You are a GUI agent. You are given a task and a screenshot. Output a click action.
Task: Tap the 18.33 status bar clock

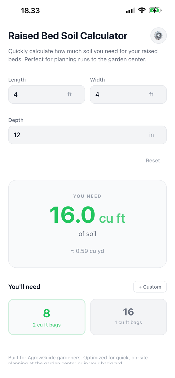(30, 11)
